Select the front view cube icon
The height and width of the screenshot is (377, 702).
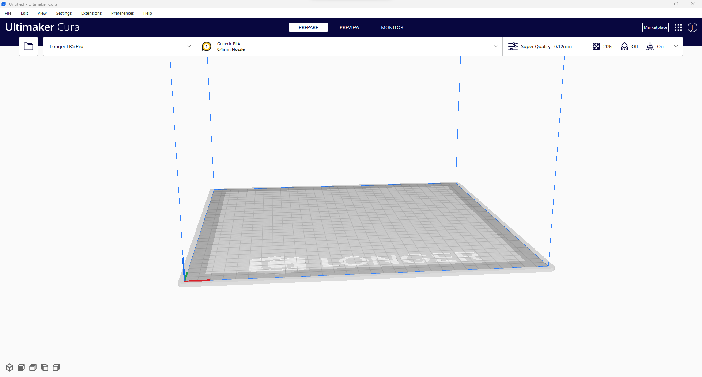tap(21, 368)
